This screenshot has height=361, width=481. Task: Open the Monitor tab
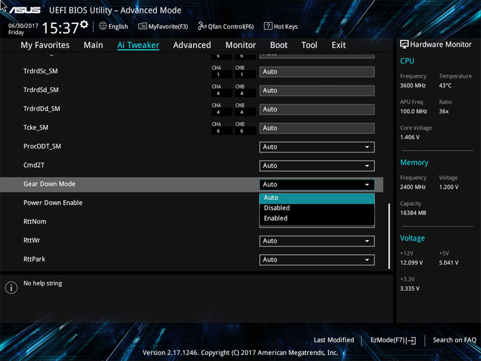240,45
